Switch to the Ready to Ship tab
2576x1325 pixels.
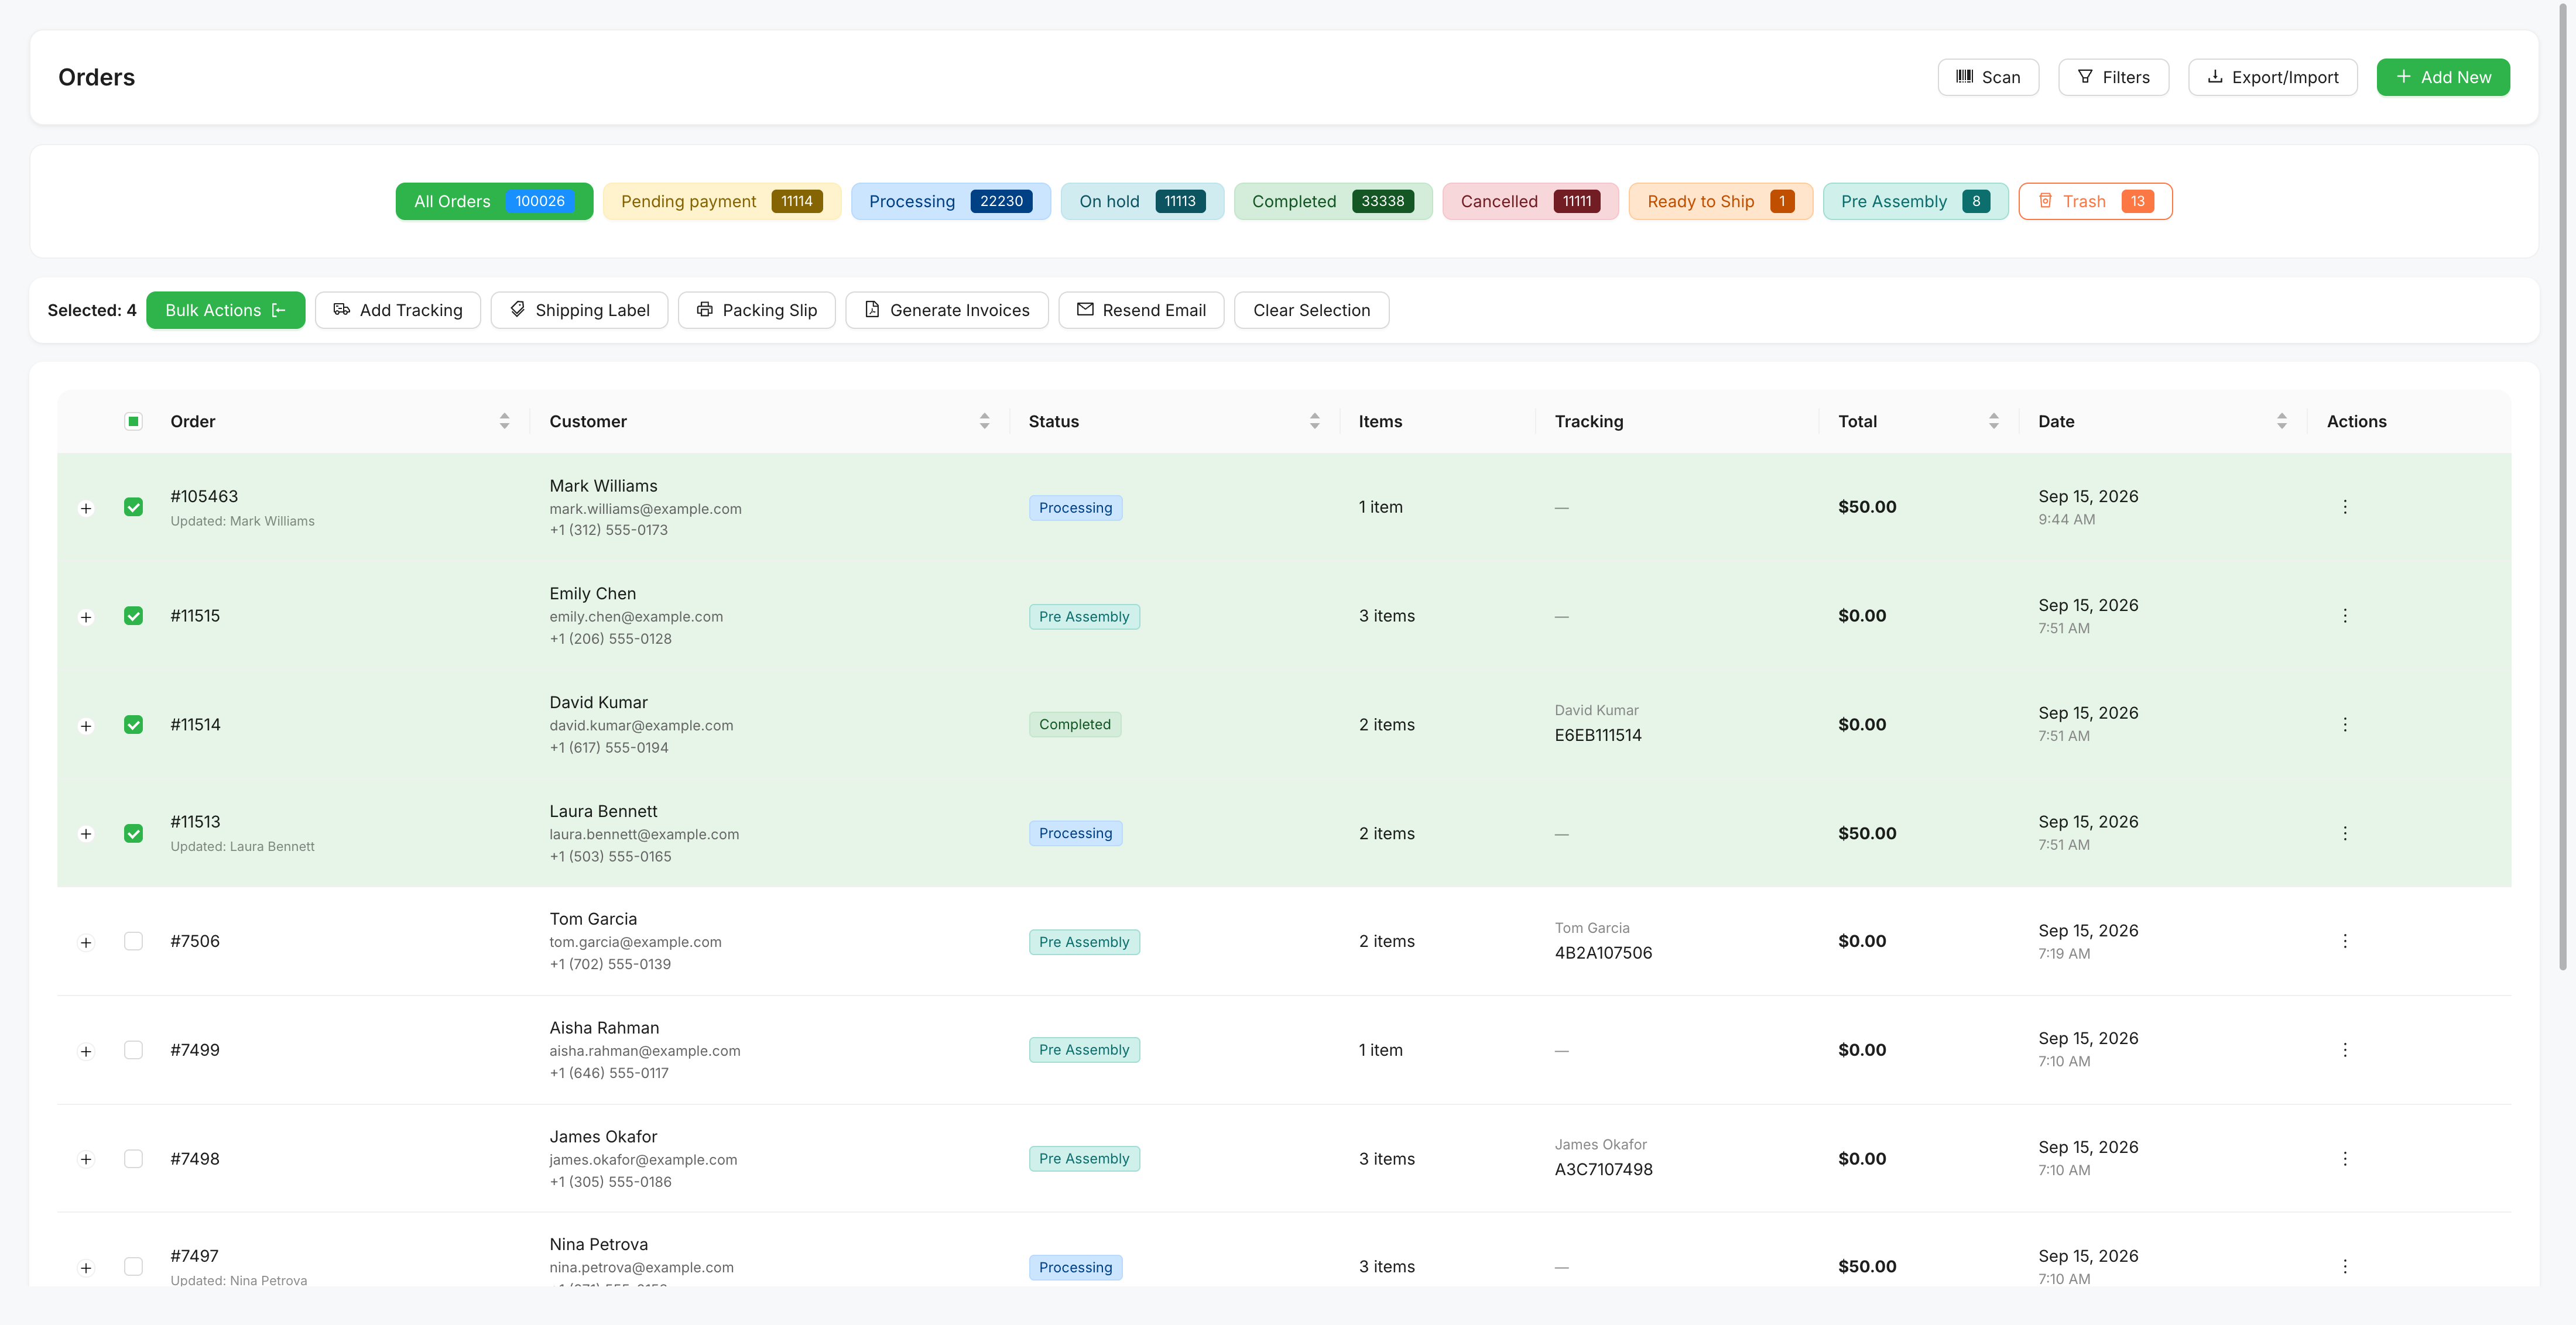[1720, 201]
